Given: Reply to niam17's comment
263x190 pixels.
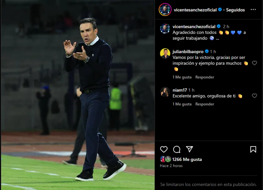Looking at the screenshot, I should coord(205,104).
